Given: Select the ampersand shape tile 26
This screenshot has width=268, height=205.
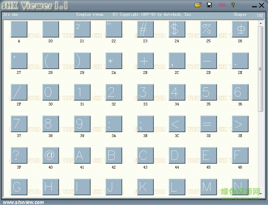Looking at the screenshot, I should 240,29.
